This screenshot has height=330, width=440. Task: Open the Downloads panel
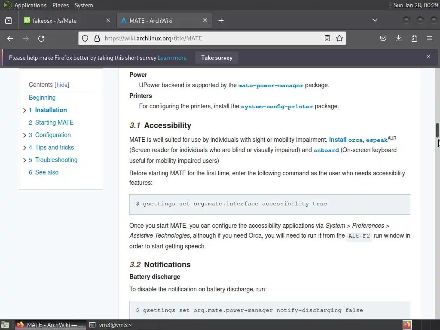click(x=398, y=38)
